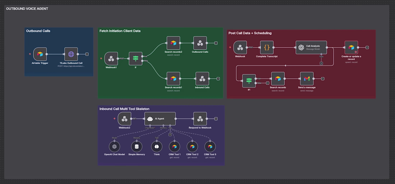Screen dimensions: 395x184
Task: Open the CRM Tool 1 sub-node
Action: click(175, 146)
